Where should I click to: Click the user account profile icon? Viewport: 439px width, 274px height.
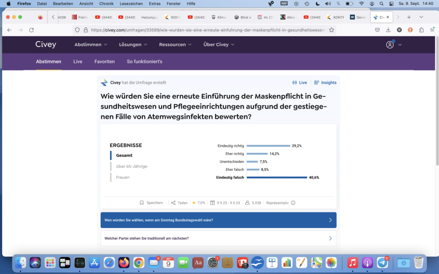390,45
